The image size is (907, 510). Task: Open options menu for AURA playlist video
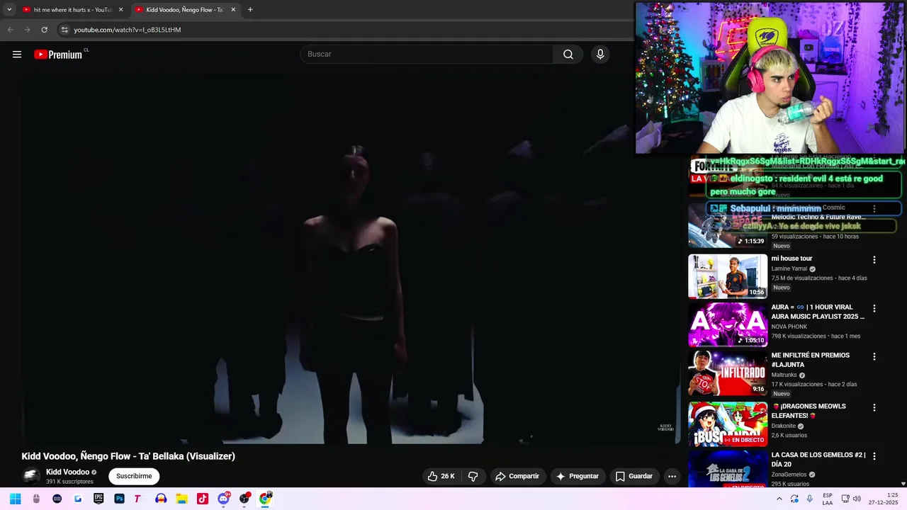(x=874, y=308)
